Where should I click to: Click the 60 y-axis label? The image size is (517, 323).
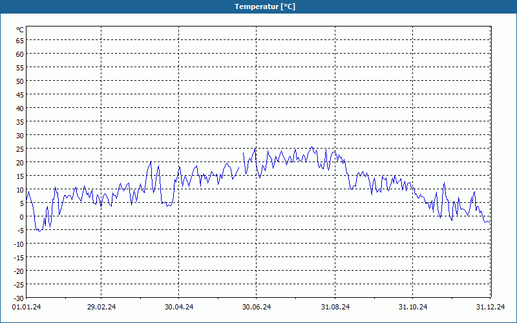click(20, 54)
